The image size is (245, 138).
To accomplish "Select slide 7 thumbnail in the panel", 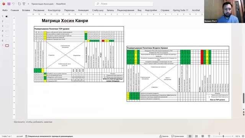I will [7, 46].
